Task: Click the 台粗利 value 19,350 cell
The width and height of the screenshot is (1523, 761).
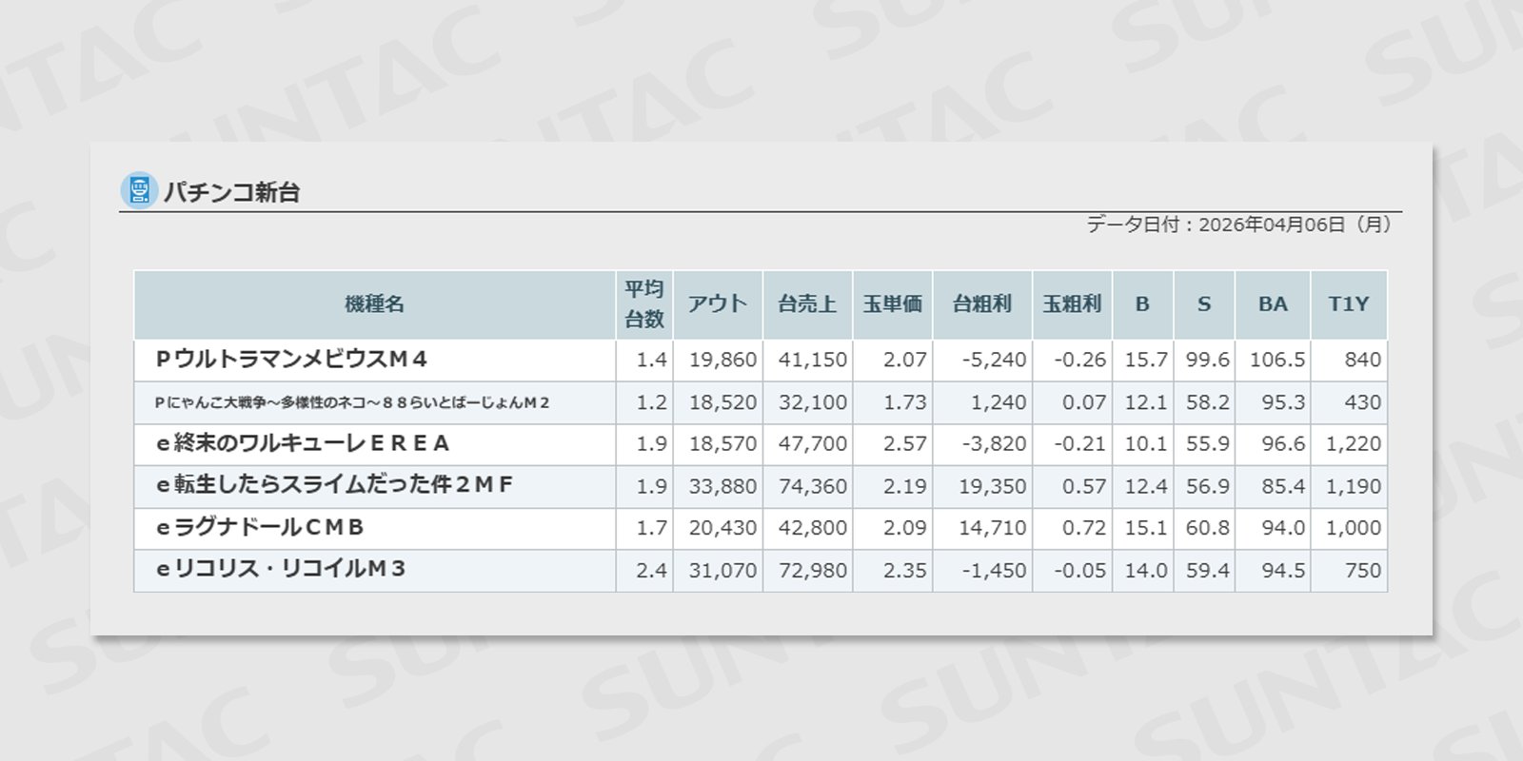Action: (992, 486)
